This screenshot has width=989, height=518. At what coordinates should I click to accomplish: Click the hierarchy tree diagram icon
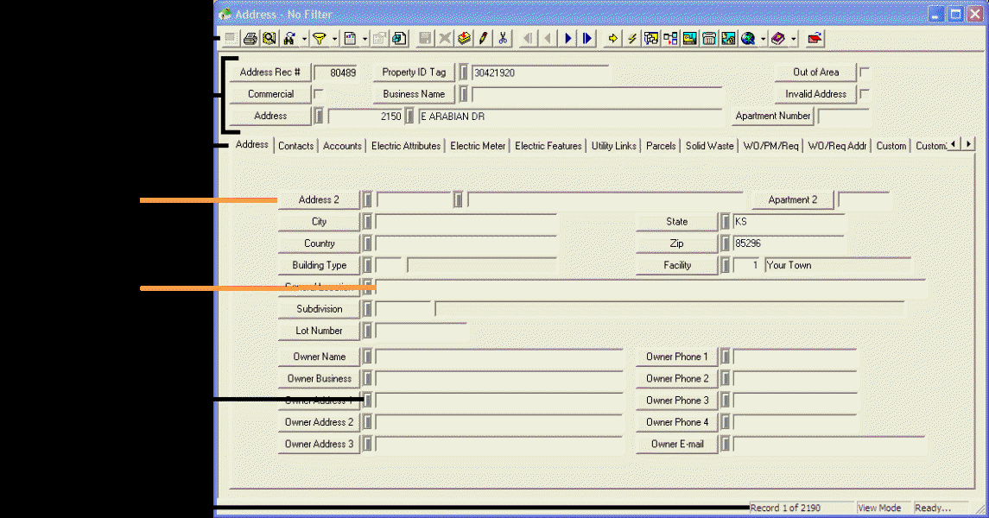670,39
